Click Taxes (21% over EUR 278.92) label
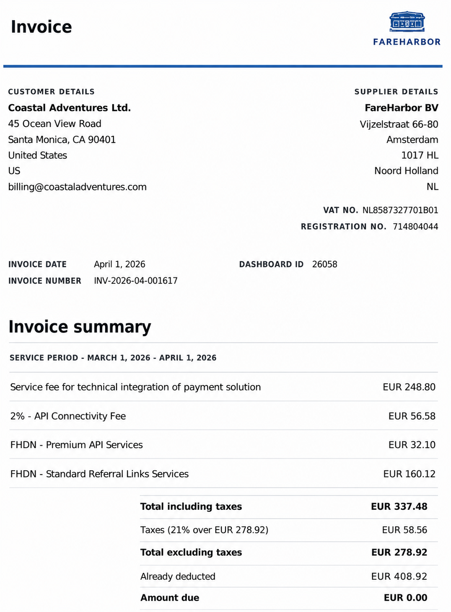The image size is (451, 612). (204, 530)
